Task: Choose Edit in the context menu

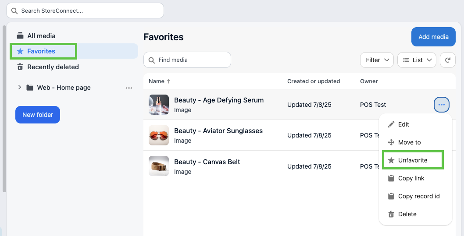Action: (x=403, y=124)
